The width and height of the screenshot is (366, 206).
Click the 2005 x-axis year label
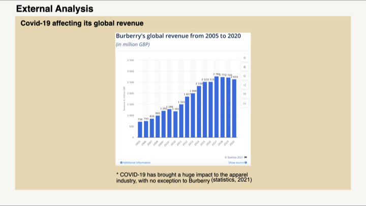coord(138,143)
